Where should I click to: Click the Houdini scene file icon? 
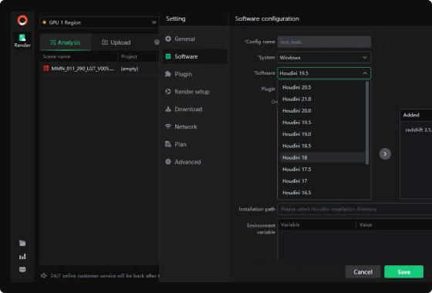pyautogui.click(x=46, y=69)
